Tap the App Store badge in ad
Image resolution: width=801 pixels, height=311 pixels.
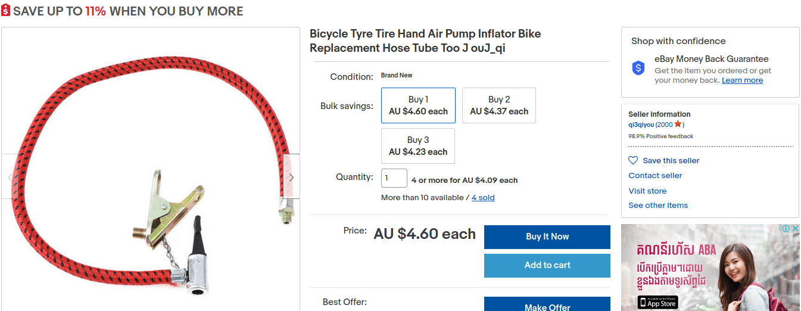(x=657, y=302)
